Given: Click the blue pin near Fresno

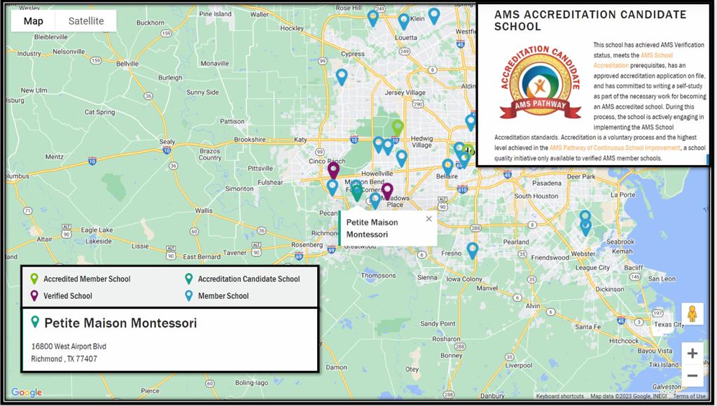Looking at the screenshot, I should (x=473, y=251).
